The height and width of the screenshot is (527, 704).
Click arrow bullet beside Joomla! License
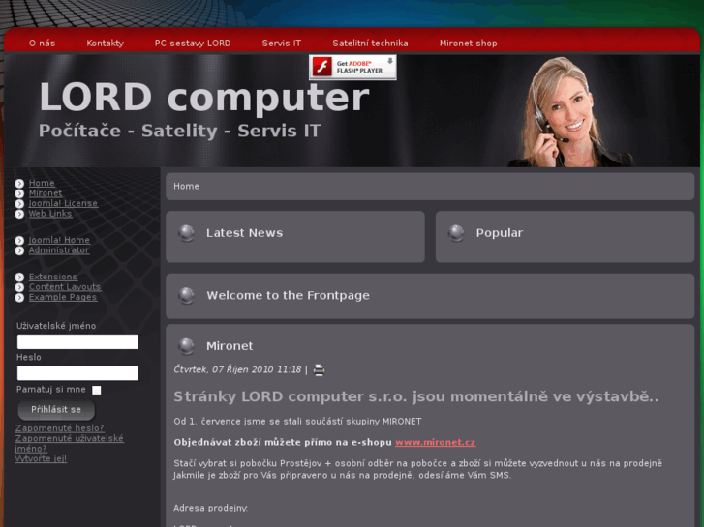[19, 204]
